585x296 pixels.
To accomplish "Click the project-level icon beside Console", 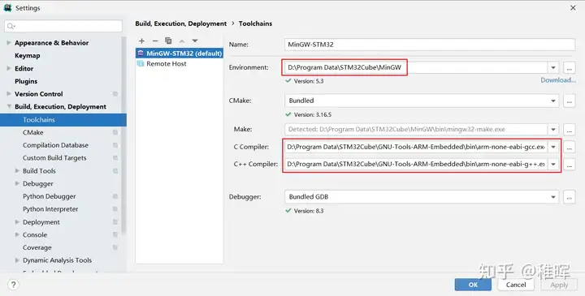I will tap(115, 235).
